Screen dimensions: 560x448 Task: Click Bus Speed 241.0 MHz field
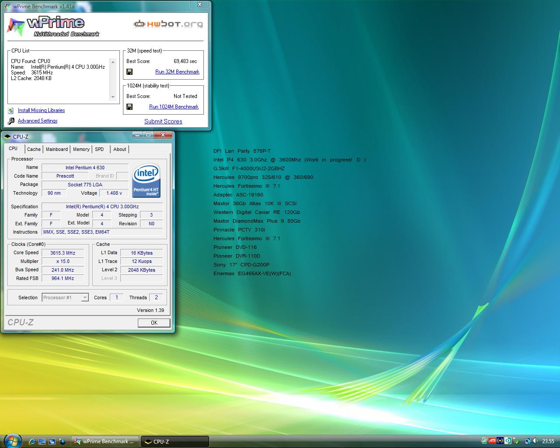(63, 270)
